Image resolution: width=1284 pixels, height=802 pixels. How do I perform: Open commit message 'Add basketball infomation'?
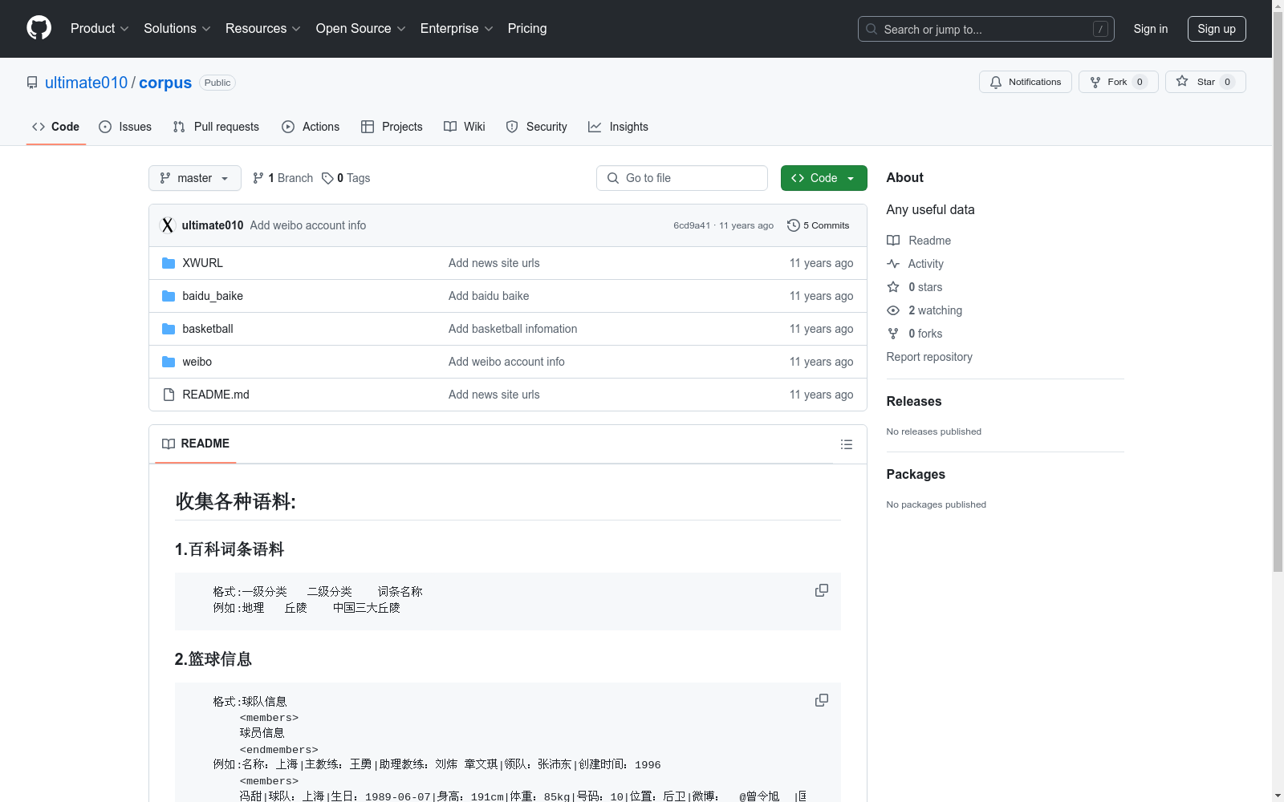pyautogui.click(x=513, y=329)
